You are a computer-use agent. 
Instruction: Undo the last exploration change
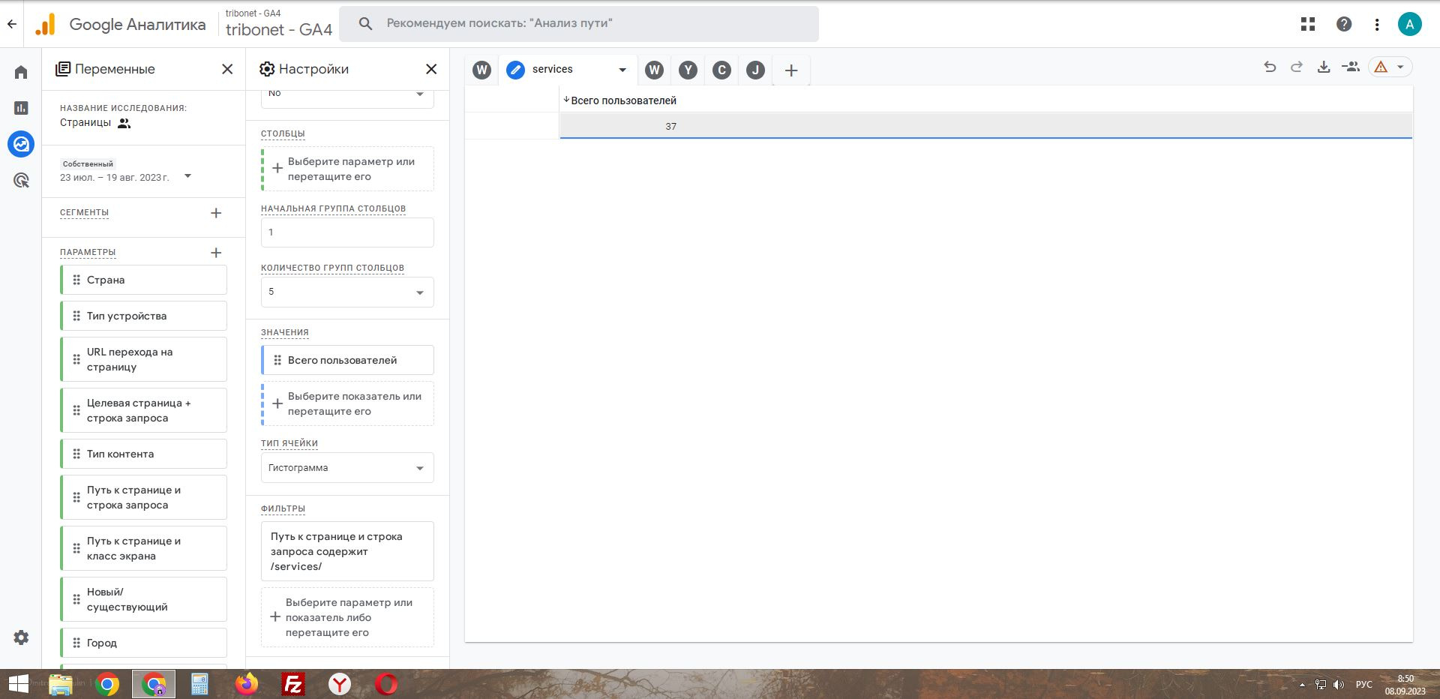tap(1270, 67)
